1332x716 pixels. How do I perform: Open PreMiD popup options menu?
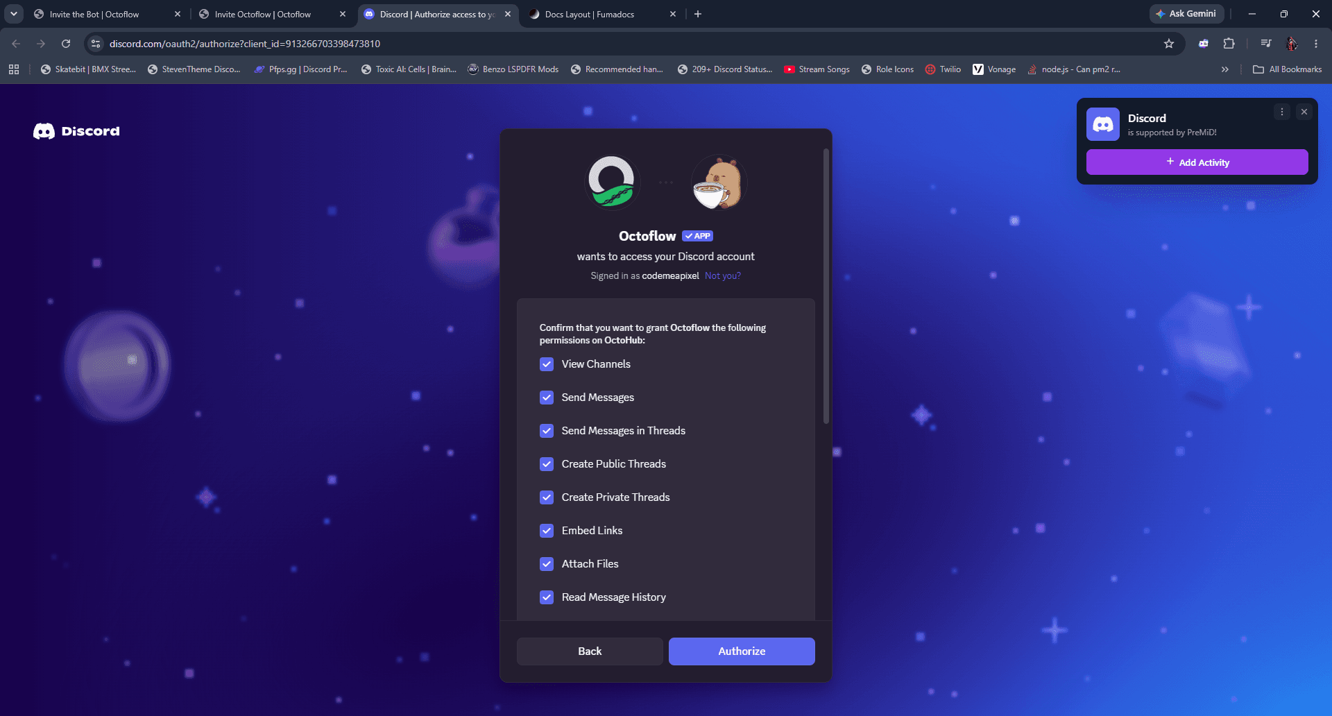(x=1282, y=112)
